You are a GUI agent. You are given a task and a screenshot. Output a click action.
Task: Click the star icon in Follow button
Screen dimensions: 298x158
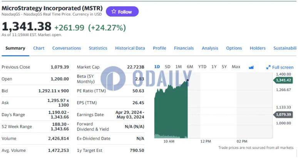[114, 12]
